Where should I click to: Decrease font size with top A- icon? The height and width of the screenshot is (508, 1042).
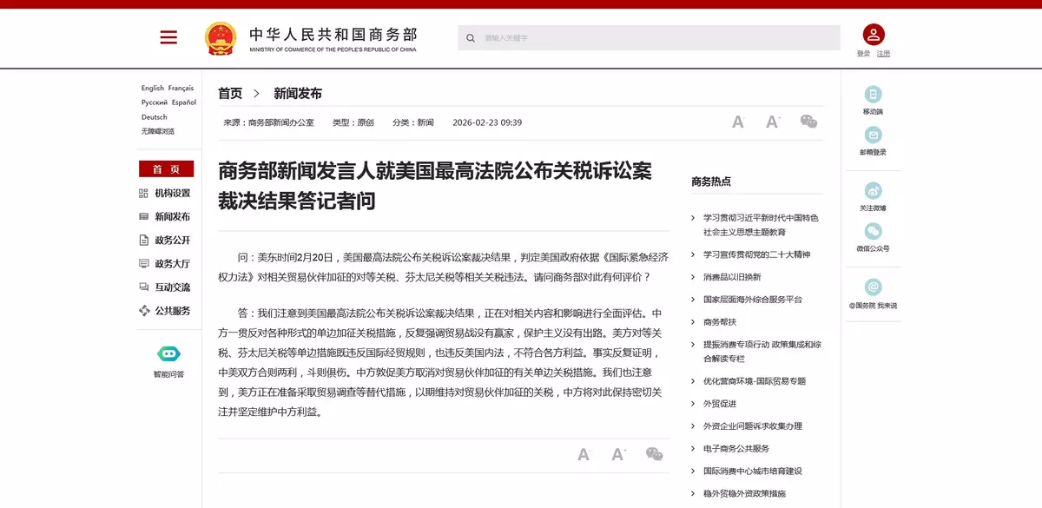click(738, 122)
